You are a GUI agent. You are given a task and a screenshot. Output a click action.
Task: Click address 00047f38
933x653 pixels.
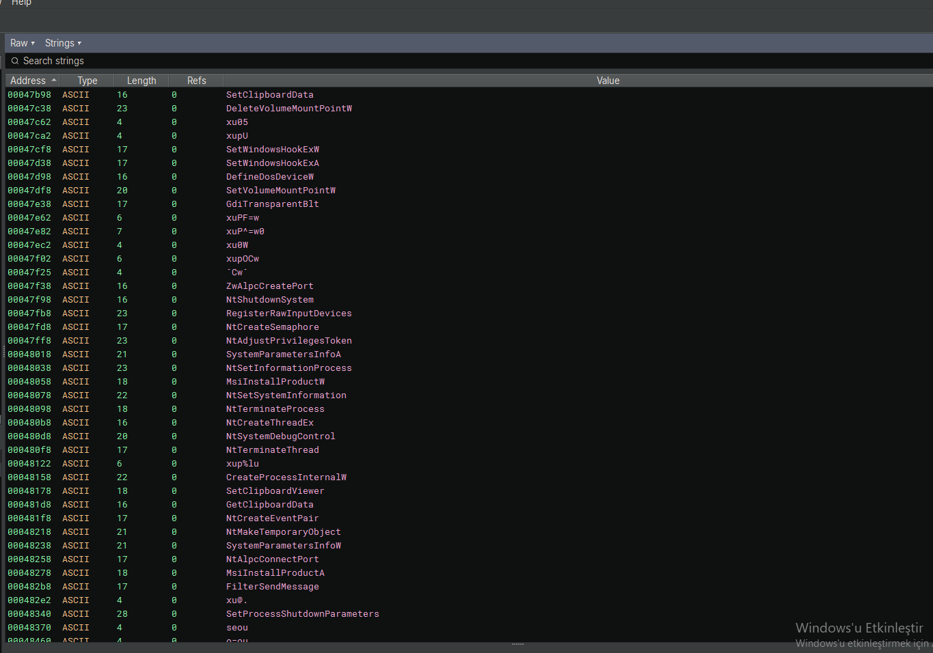tap(29, 286)
